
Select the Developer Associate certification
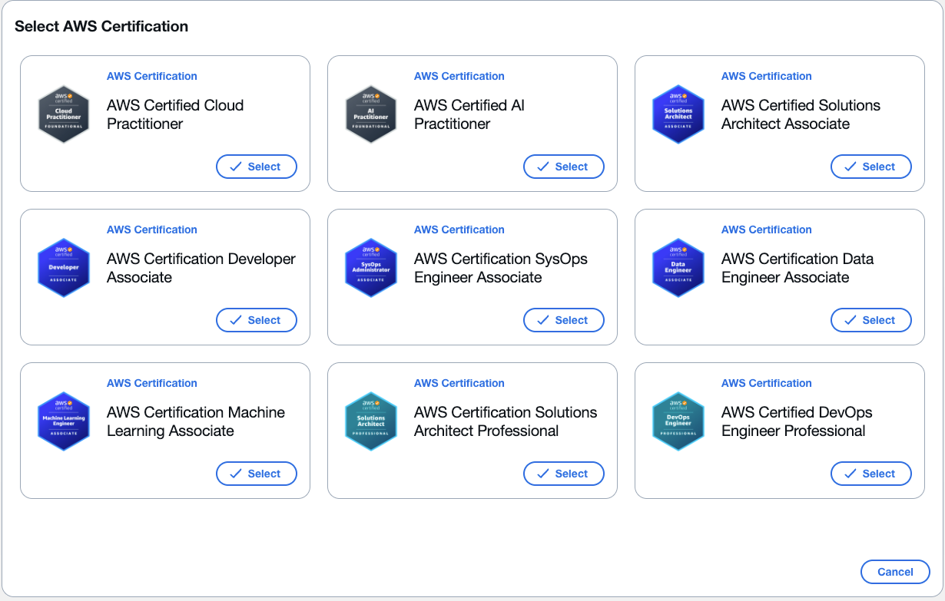tap(256, 320)
